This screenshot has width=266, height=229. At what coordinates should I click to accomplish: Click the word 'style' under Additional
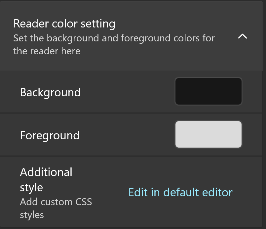coord(31,188)
